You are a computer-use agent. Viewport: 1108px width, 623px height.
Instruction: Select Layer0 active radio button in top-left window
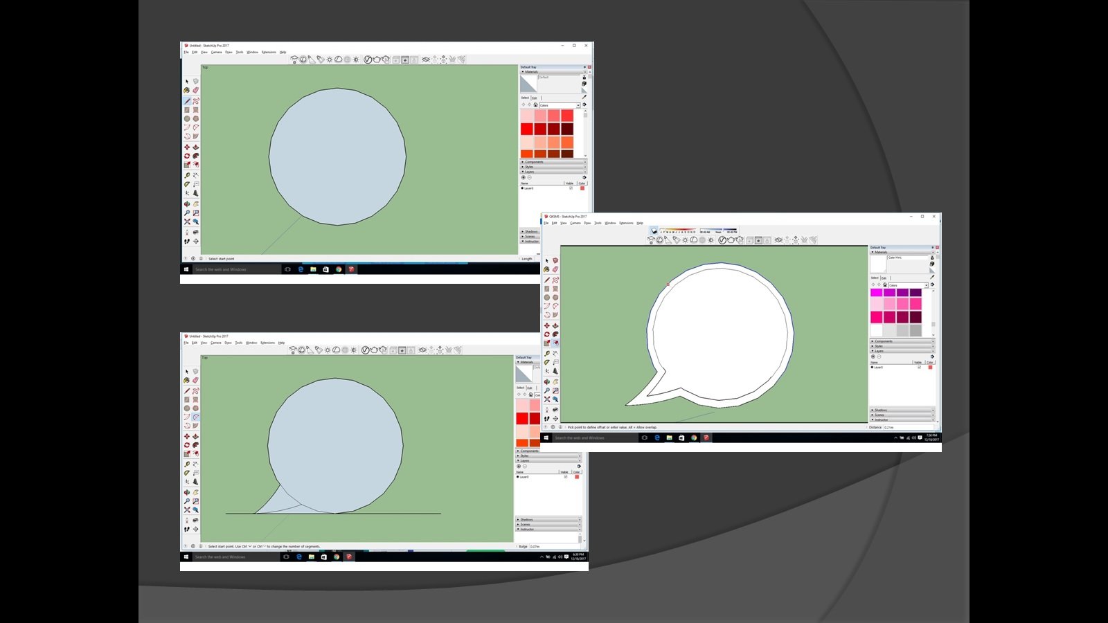tap(522, 188)
